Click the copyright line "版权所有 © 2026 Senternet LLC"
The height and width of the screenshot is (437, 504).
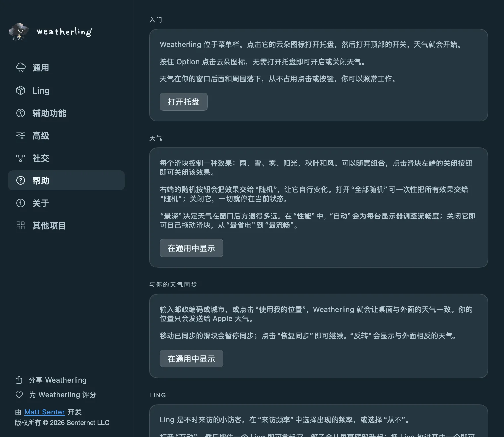(x=62, y=423)
